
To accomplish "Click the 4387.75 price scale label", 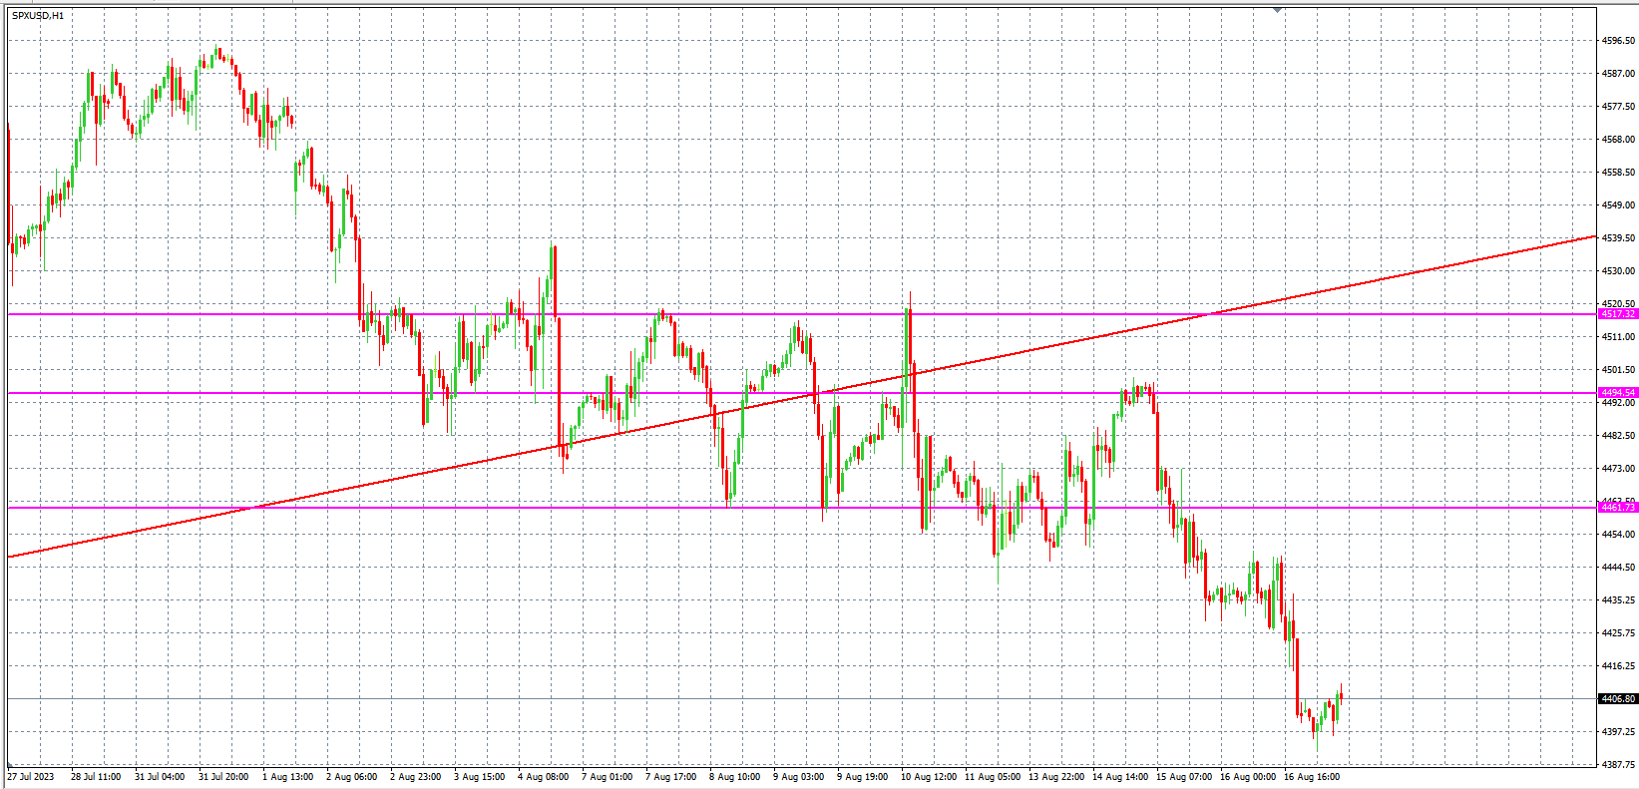I will (x=1617, y=765).
